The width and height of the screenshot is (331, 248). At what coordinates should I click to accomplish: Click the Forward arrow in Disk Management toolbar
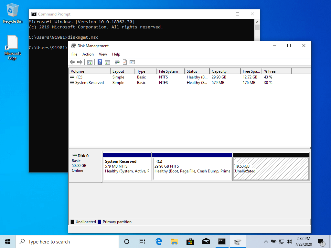pos(80,62)
